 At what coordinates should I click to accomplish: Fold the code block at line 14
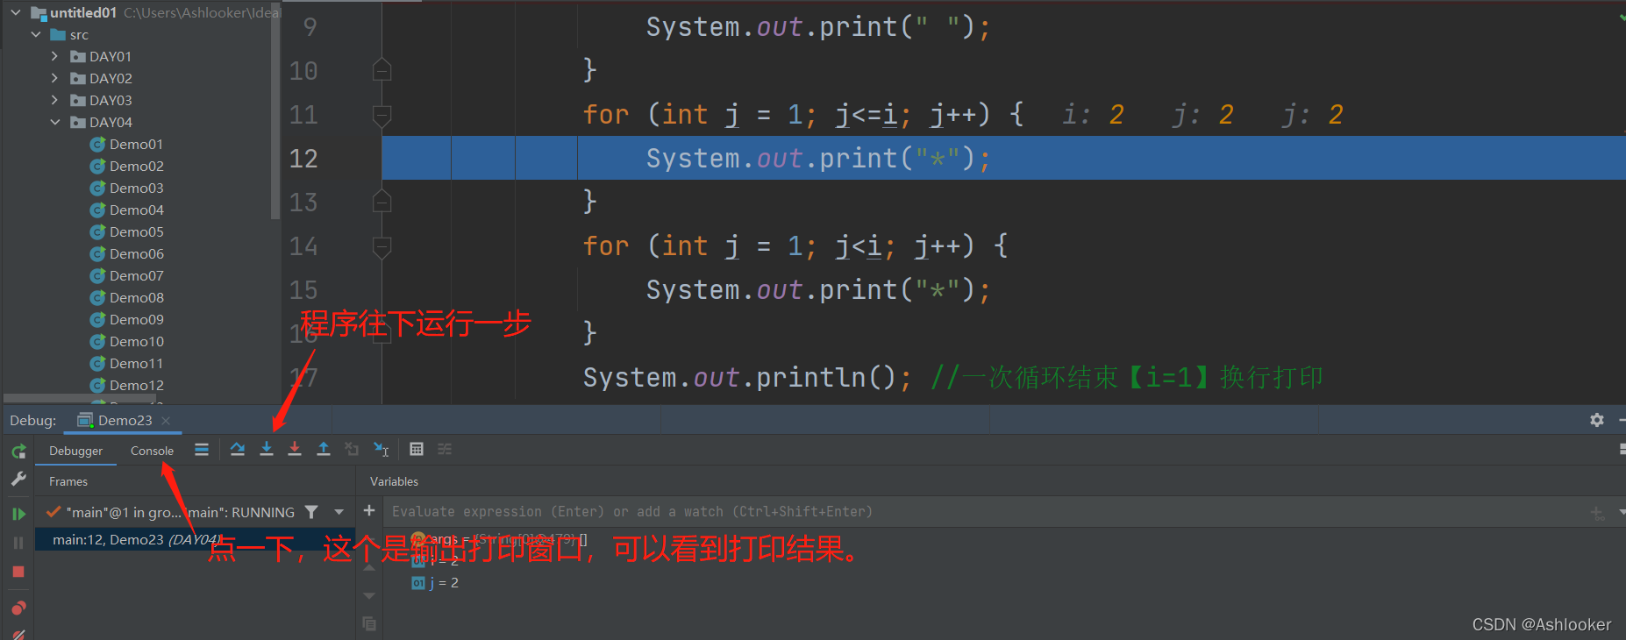382,246
